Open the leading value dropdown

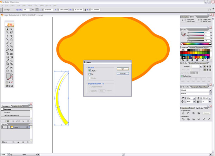(x=210, y=98)
